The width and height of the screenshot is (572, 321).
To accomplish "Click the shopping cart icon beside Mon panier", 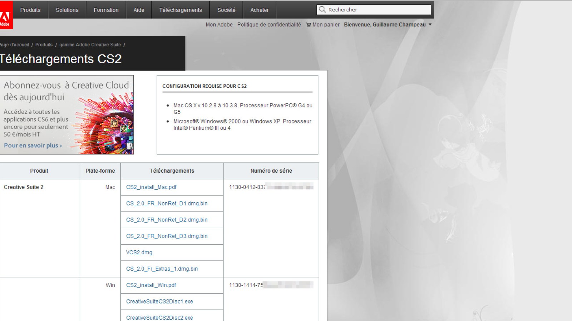I will coord(308,25).
